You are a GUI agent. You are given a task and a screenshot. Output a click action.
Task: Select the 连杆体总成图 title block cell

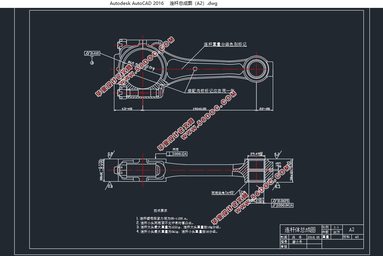tap(300, 230)
